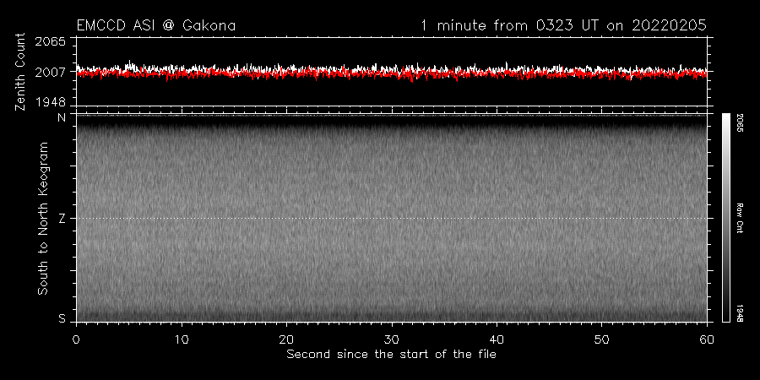Click the 2007 tick label on Zenith Count axis
The width and height of the screenshot is (760, 380).
51,73
